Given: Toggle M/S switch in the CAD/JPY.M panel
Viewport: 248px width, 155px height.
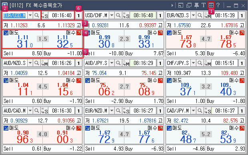Looking at the screenshot, I should pos(208,111).
